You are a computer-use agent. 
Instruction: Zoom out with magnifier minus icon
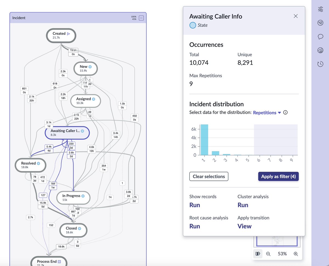pos(268,254)
